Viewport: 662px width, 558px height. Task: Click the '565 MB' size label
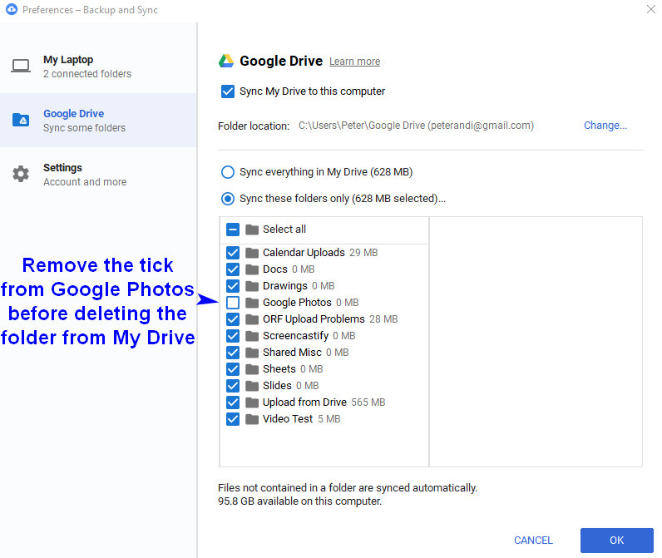point(368,402)
